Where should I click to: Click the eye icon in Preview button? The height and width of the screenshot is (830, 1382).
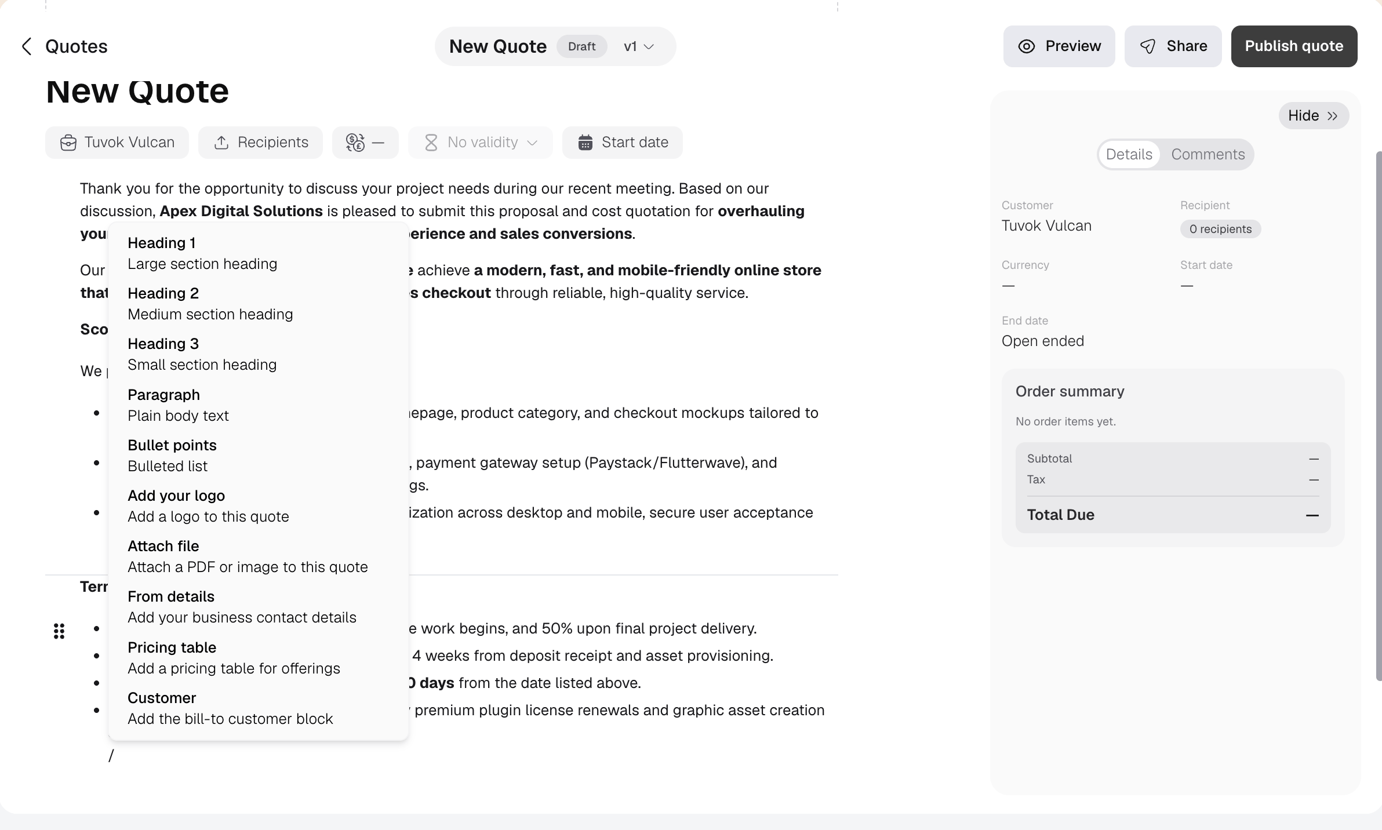click(1027, 46)
